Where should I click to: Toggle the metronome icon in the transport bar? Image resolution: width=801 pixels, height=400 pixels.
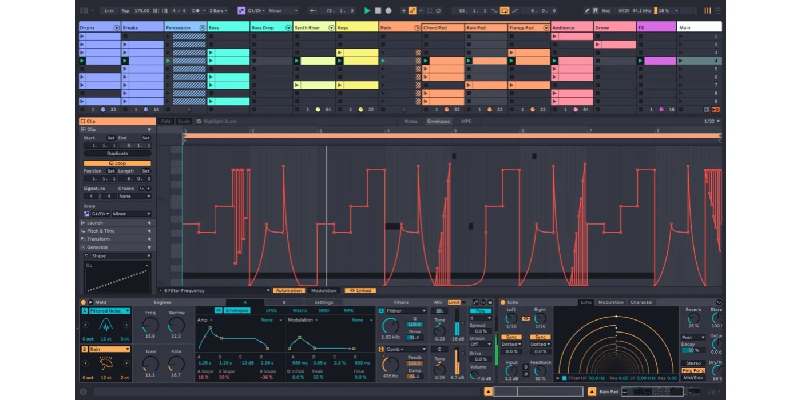coord(197,10)
